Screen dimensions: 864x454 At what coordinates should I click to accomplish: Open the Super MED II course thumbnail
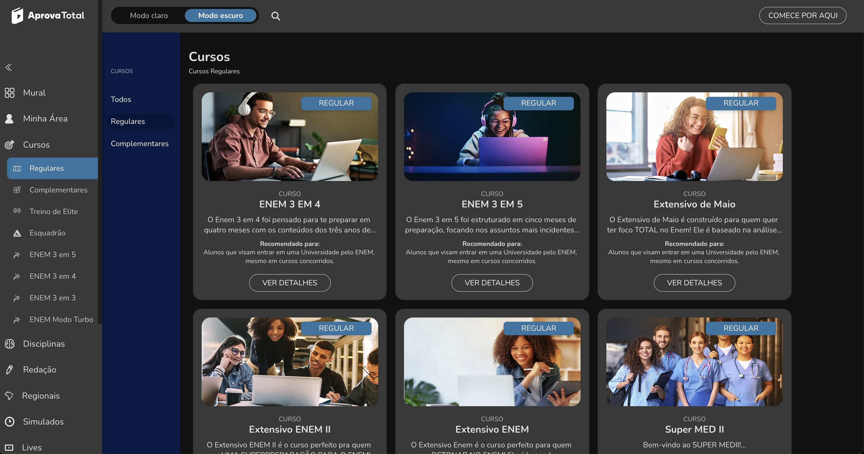click(x=694, y=362)
